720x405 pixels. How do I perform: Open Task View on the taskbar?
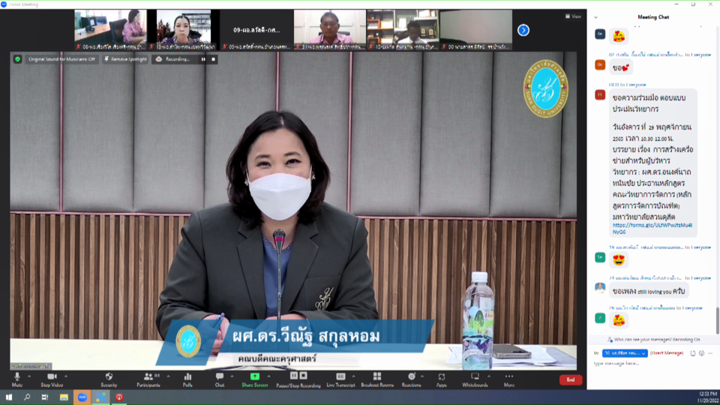(x=45, y=397)
